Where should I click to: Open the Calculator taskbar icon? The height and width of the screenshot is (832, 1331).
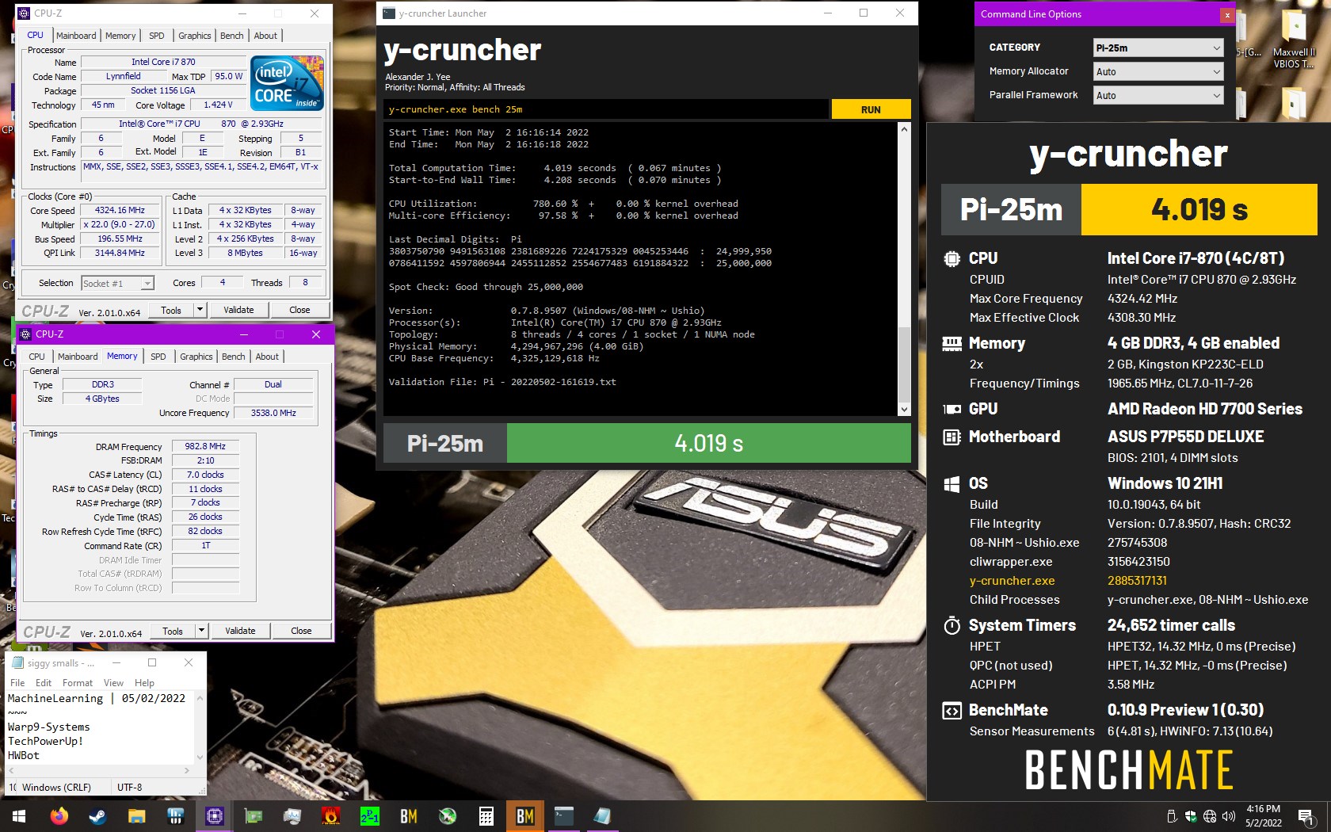486,816
